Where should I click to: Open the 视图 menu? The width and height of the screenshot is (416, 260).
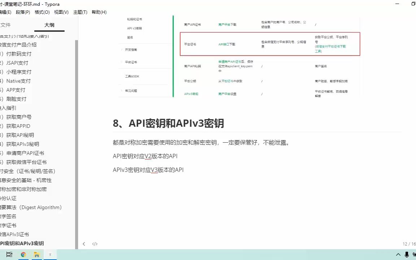tap(61, 12)
